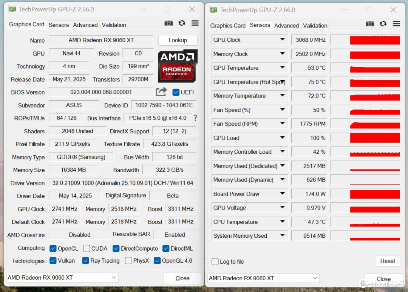Open the Fan Speed (%) sensor dropdown
The width and height of the screenshot is (408, 292).
(282, 110)
